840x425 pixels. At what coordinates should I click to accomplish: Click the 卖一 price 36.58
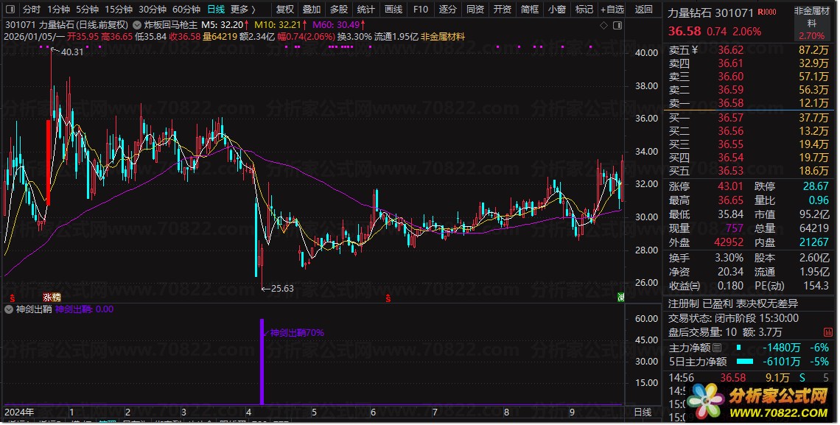[731, 103]
